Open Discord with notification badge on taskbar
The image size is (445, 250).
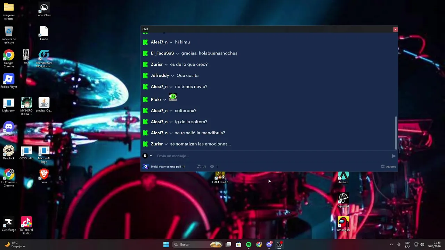point(269,244)
